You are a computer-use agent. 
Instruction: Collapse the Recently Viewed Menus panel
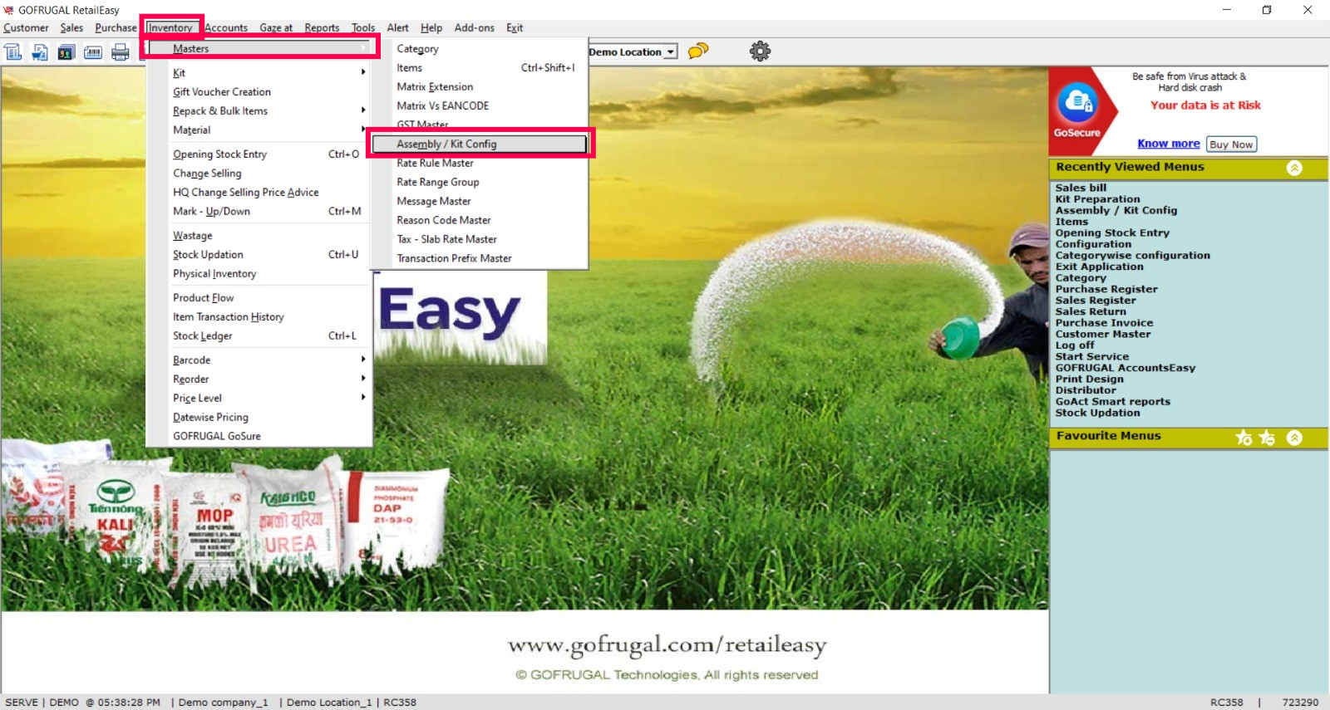(x=1294, y=168)
